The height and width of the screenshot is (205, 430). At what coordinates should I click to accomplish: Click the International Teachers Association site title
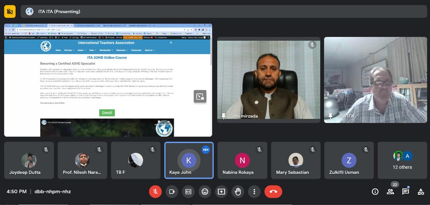(x=106, y=43)
